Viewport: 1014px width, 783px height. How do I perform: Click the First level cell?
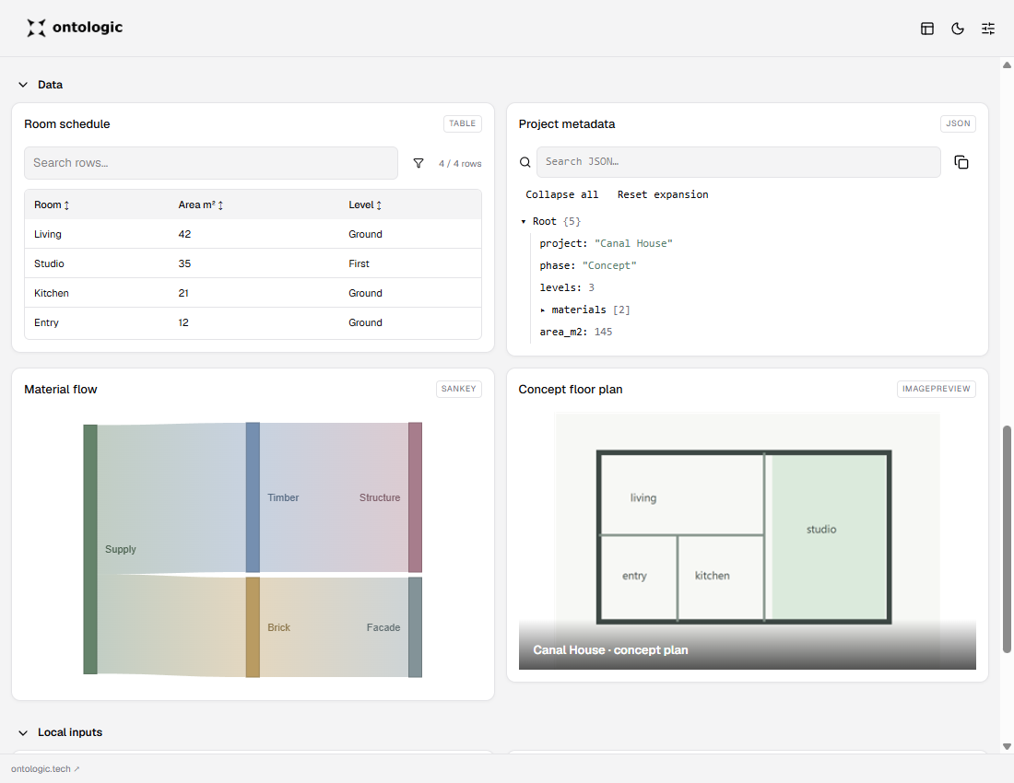click(x=359, y=263)
